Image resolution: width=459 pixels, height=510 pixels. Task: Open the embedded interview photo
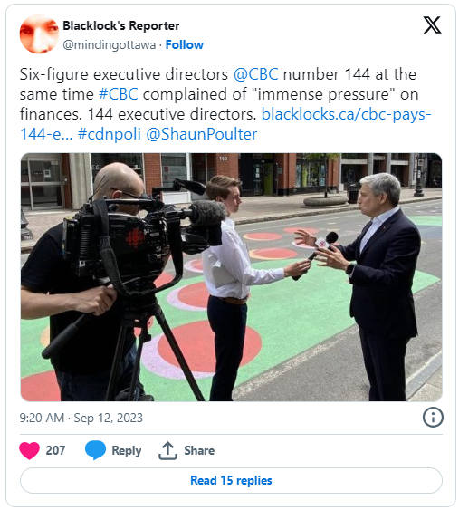pyautogui.click(x=231, y=277)
